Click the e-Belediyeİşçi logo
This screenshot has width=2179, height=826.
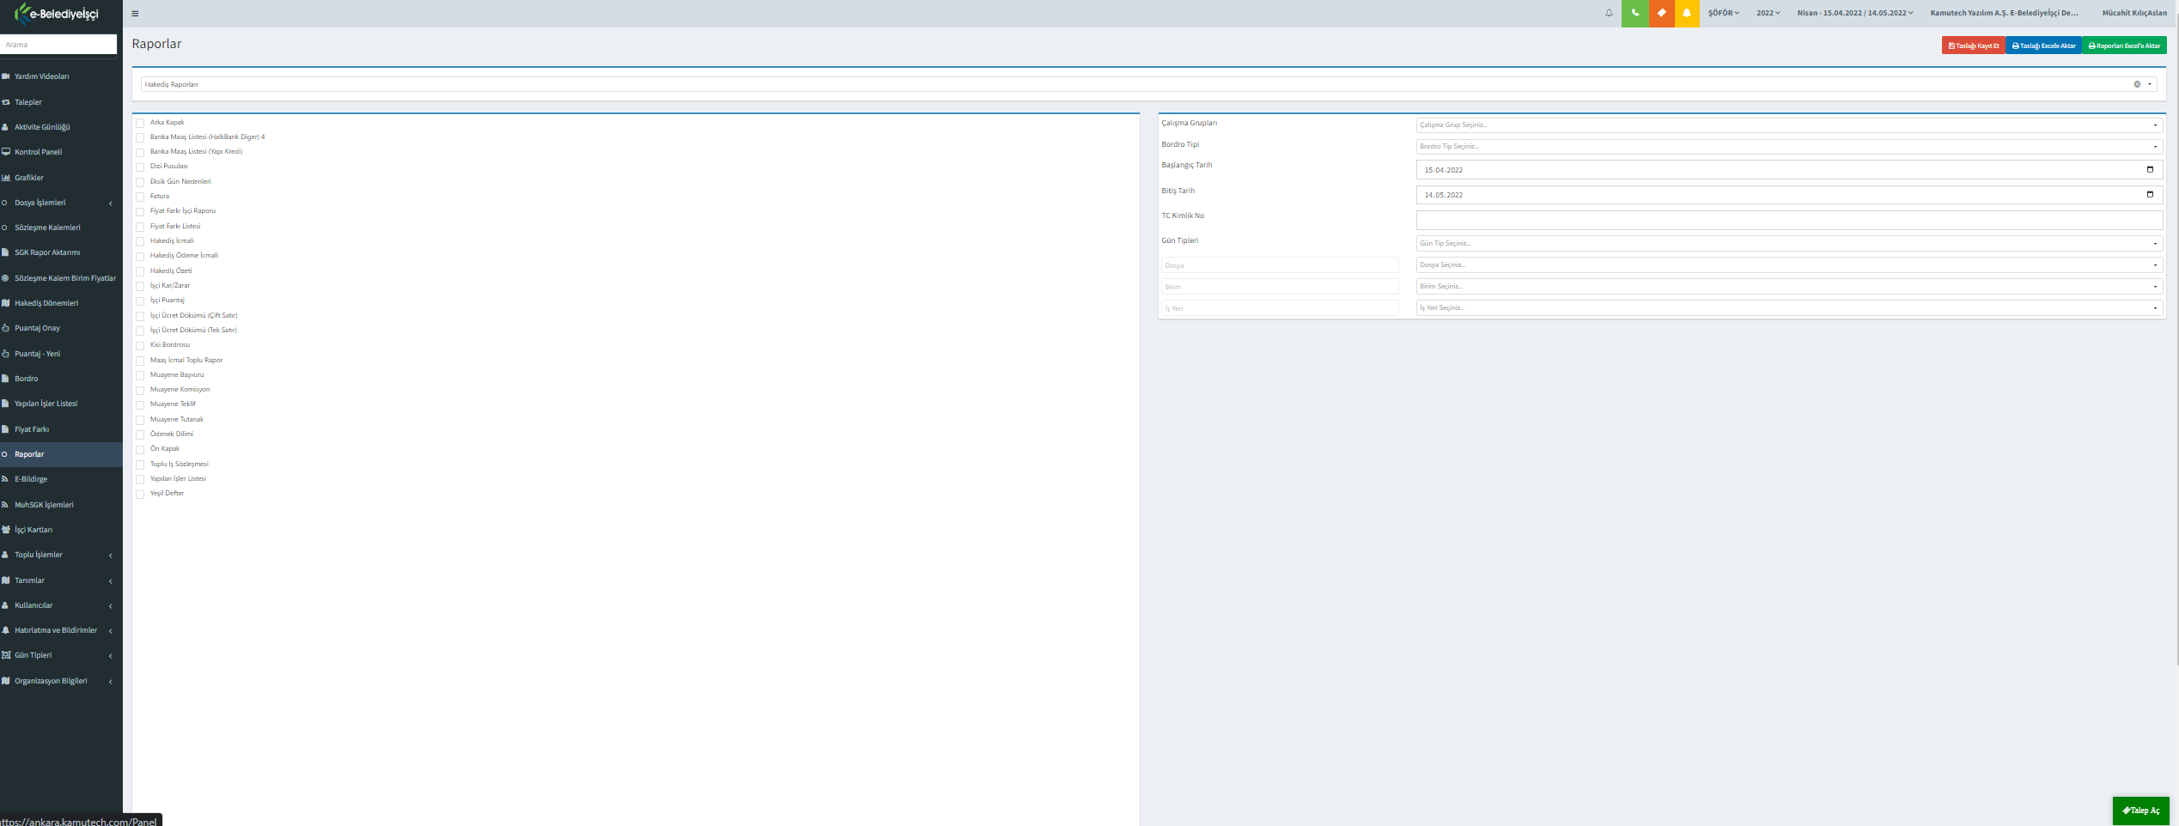(x=58, y=14)
